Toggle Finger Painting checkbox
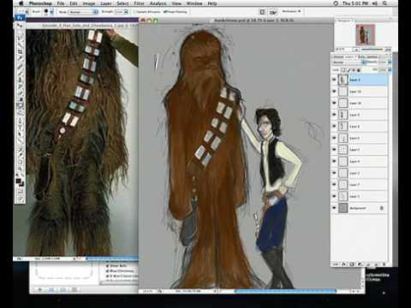The width and height of the screenshot is (411, 308). coord(165,12)
